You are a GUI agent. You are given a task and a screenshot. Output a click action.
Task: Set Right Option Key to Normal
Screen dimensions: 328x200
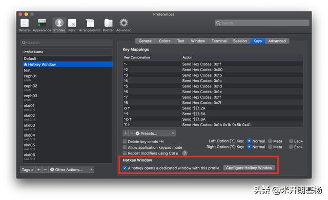[249, 147]
